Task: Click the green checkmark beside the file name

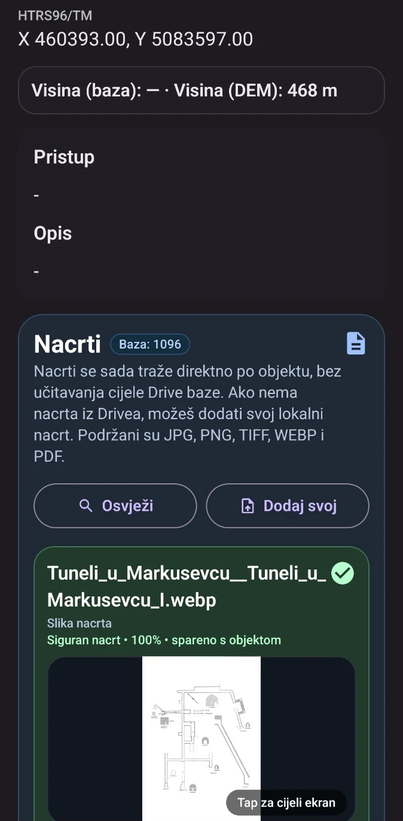Action: tap(343, 573)
